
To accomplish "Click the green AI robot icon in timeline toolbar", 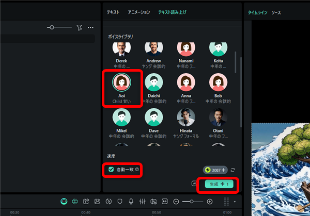I will click(64, 201).
